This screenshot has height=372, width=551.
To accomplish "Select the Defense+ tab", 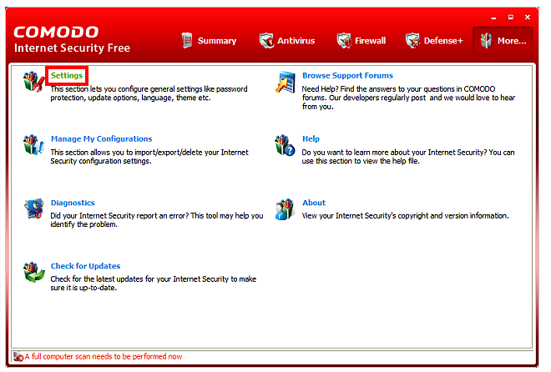I will (434, 41).
